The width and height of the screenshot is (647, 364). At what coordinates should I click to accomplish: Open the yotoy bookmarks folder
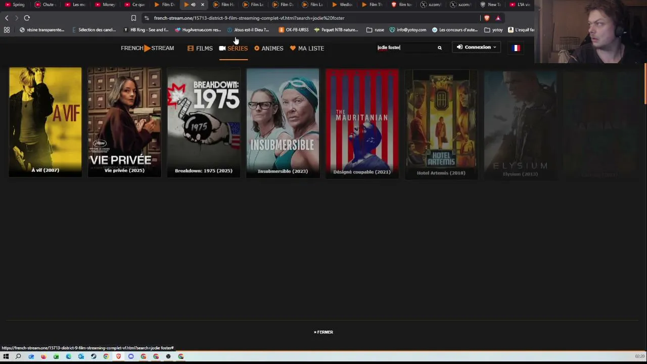[x=494, y=30]
